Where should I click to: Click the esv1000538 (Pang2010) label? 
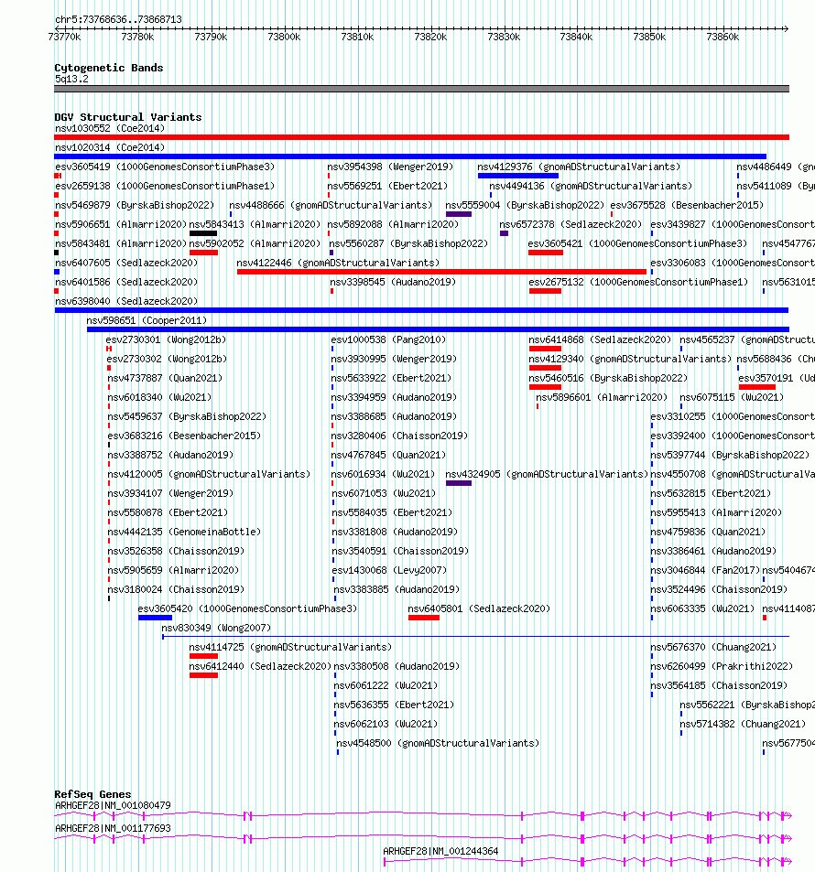pos(388,339)
